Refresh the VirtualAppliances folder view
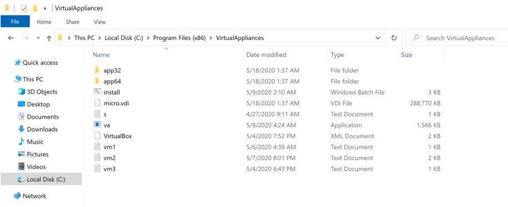 click(394, 38)
